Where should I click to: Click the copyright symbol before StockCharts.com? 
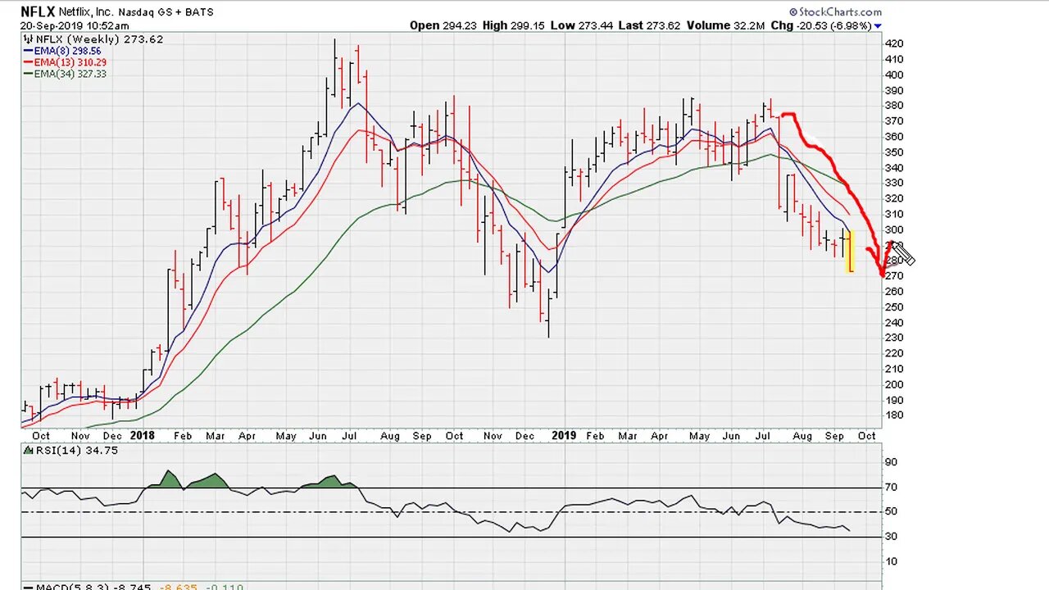(793, 12)
